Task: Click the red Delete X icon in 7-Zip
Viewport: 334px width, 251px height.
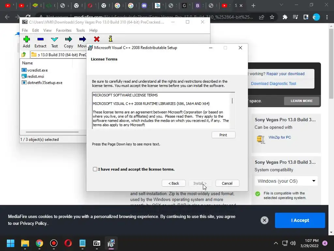Action: (x=97, y=39)
